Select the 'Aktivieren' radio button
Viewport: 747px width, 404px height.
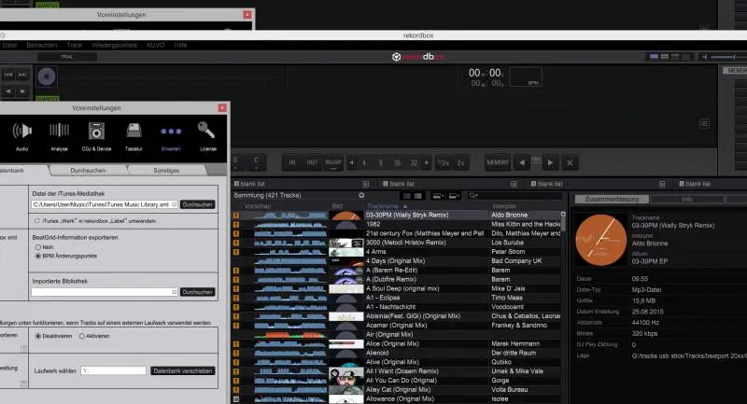[83, 335]
